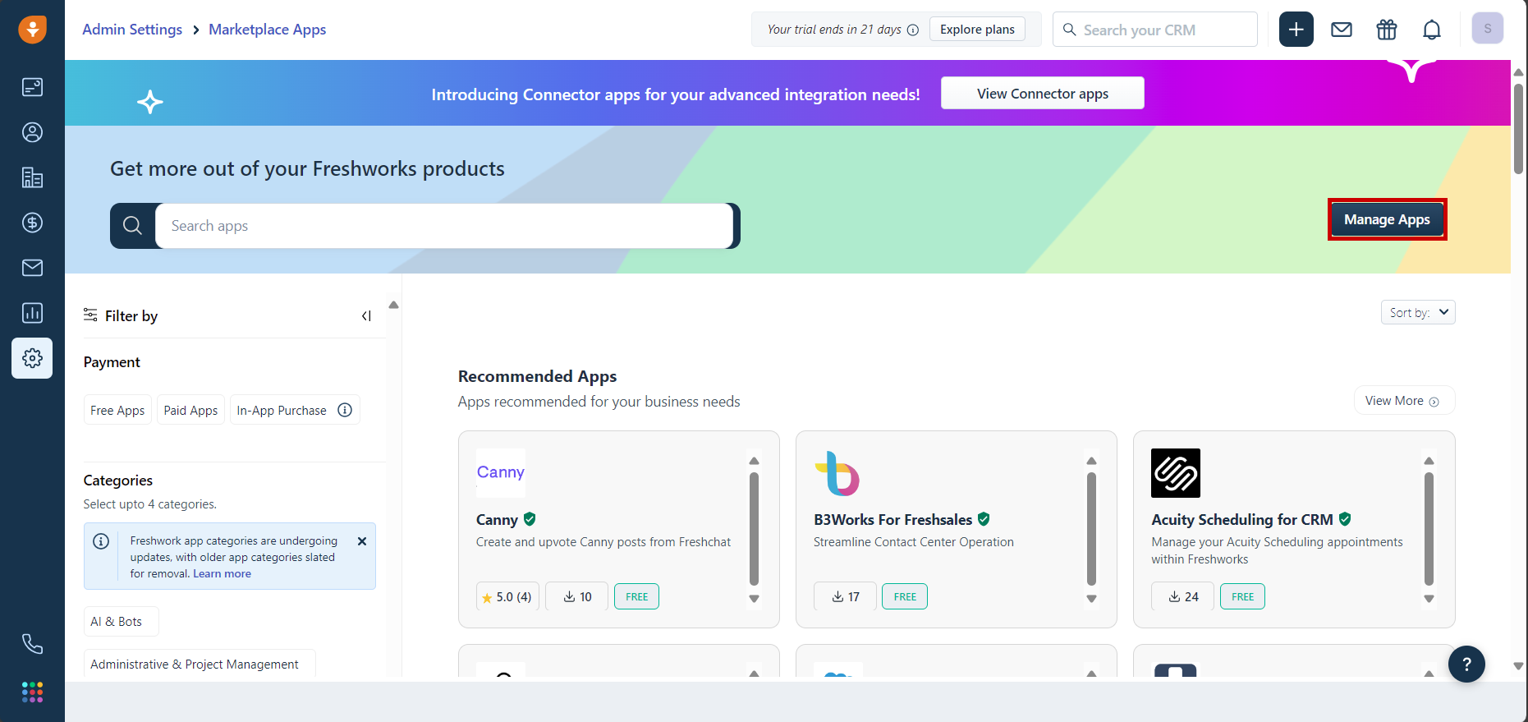The width and height of the screenshot is (1528, 722).
Task: Toggle the AI & Bots category
Action: click(x=122, y=622)
